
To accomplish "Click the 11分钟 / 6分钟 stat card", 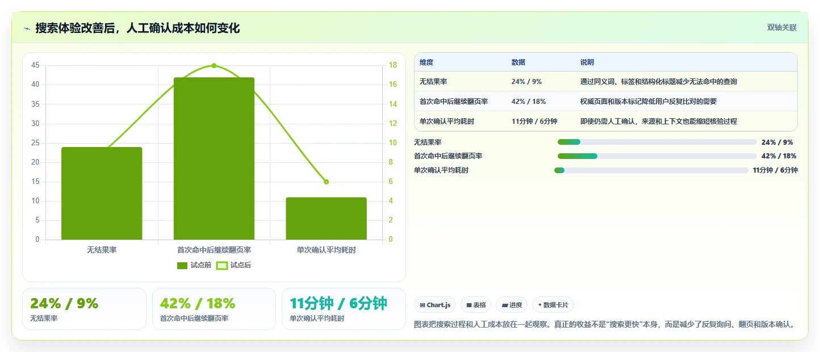I will tap(344, 309).
